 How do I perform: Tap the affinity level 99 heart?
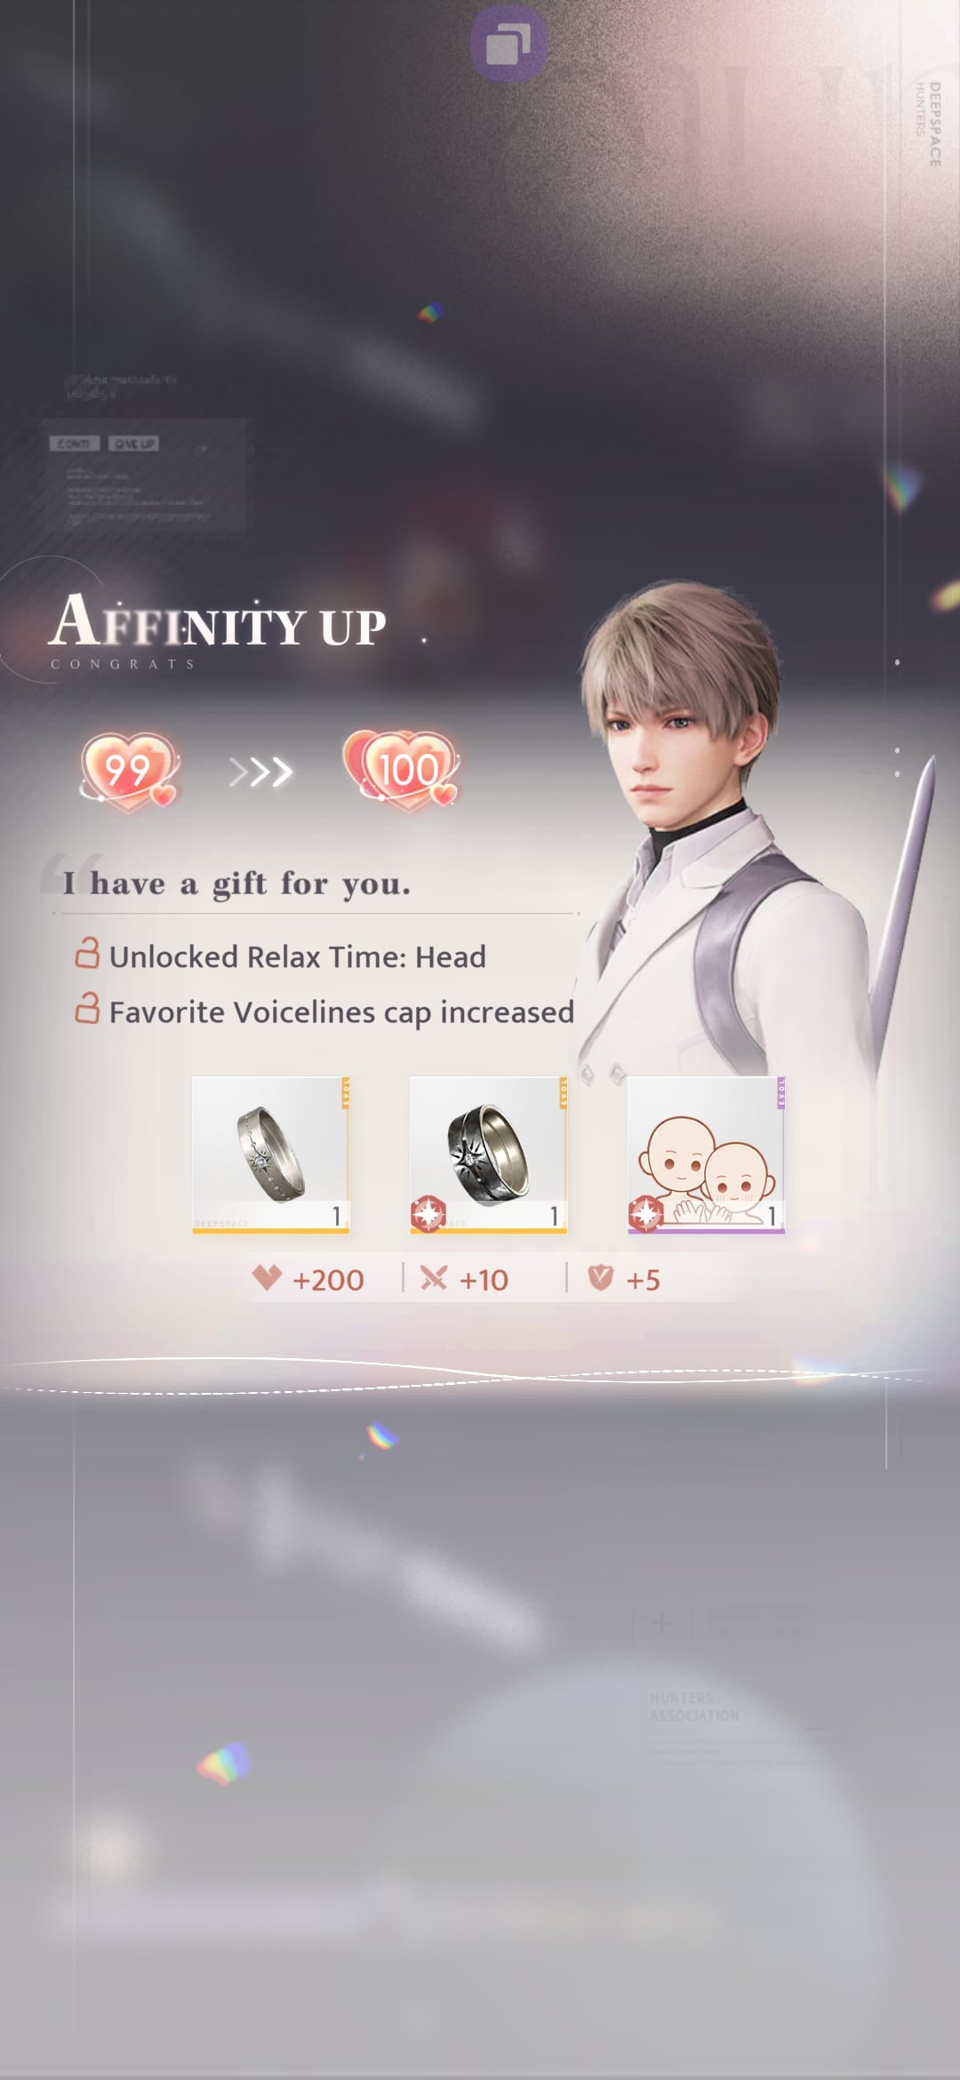click(x=130, y=772)
